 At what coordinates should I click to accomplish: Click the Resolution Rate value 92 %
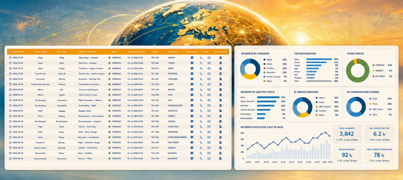(347, 155)
